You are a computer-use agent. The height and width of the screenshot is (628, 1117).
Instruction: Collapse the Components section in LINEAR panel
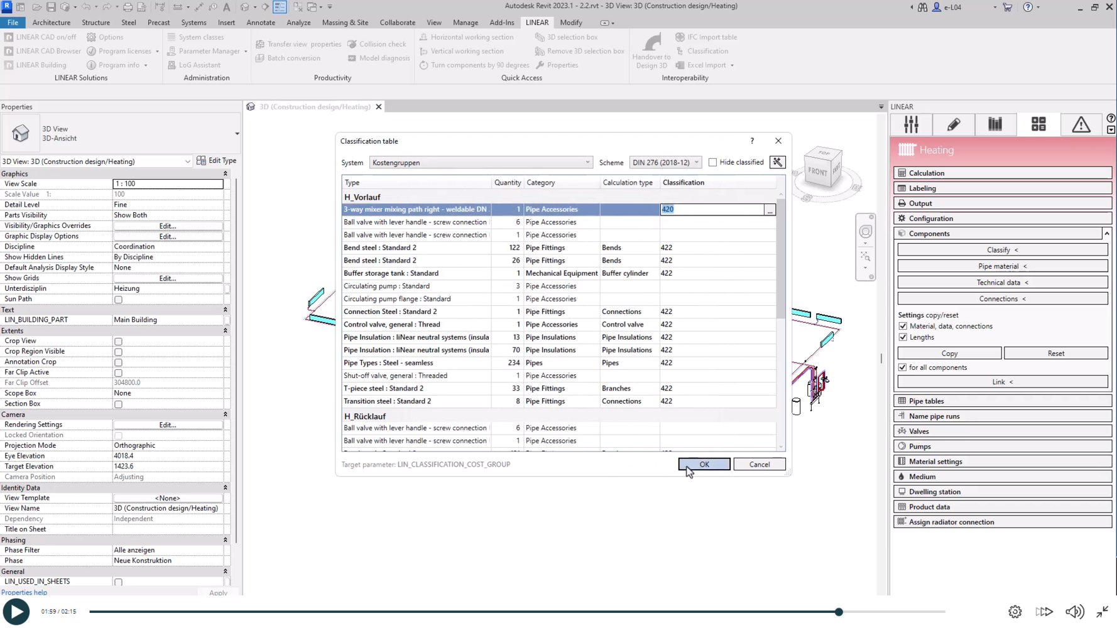click(x=1107, y=234)
